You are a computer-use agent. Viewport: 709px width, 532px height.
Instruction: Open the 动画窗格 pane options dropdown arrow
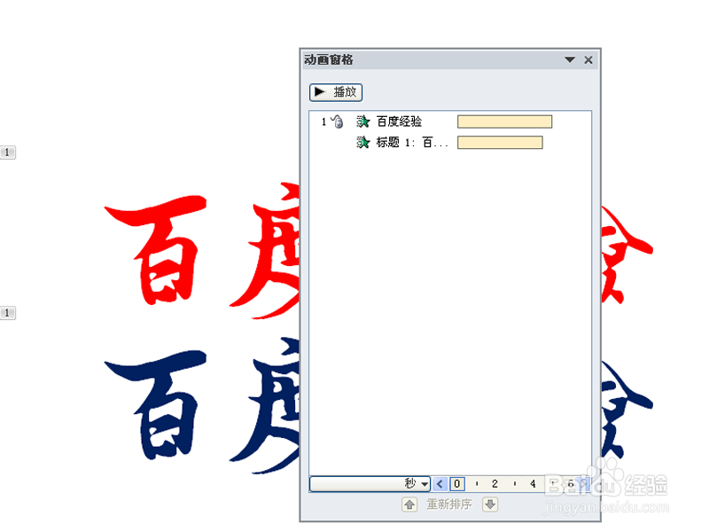(570, 59)
